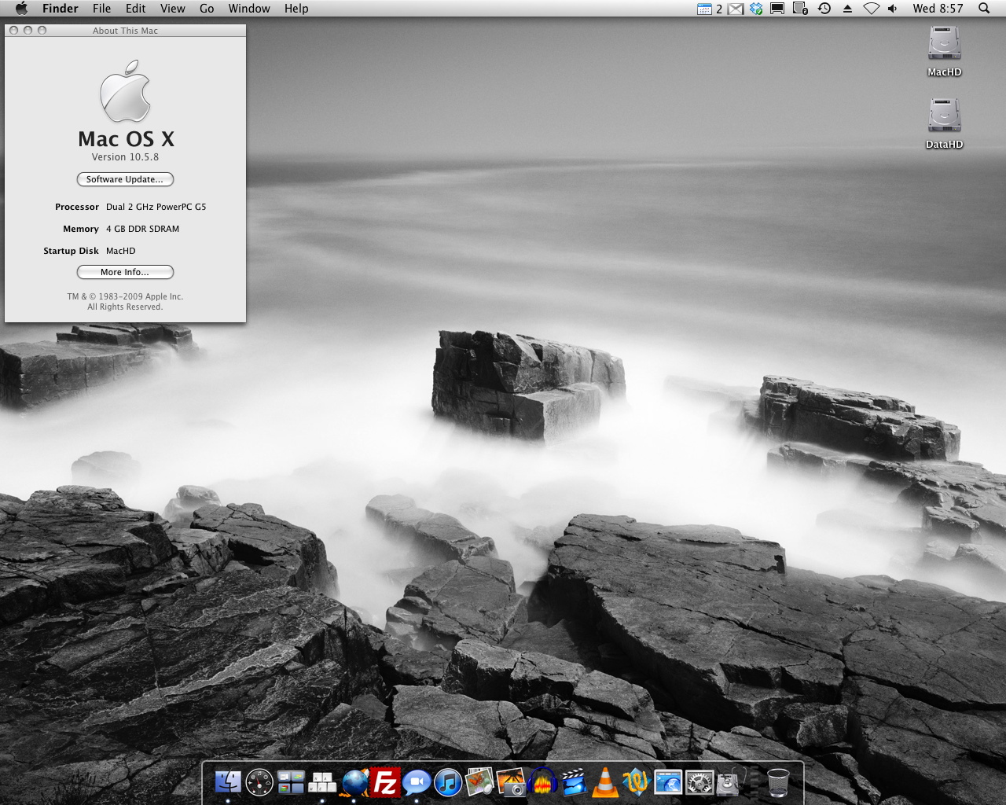Open the volume control in menu bar
The width and height of the screenshot is (1006, 805).
893,9
